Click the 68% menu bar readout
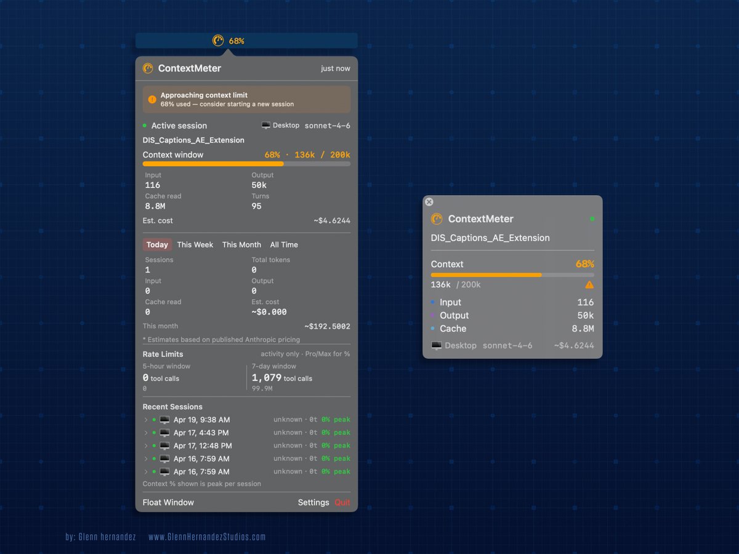Image resolution: width=739 pixels, height=554 pixels. click(236, 41)
